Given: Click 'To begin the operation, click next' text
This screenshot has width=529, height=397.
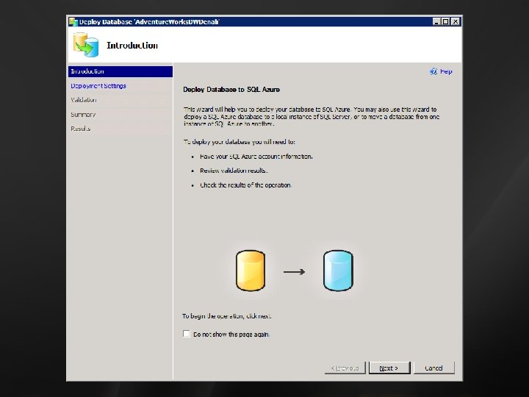Looking at the screenshot, I should click(x=227, y=316).
